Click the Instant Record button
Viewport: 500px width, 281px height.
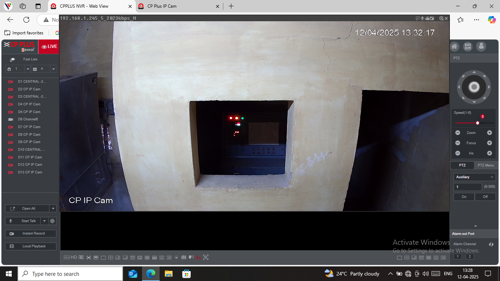click(x=31, y=233)
